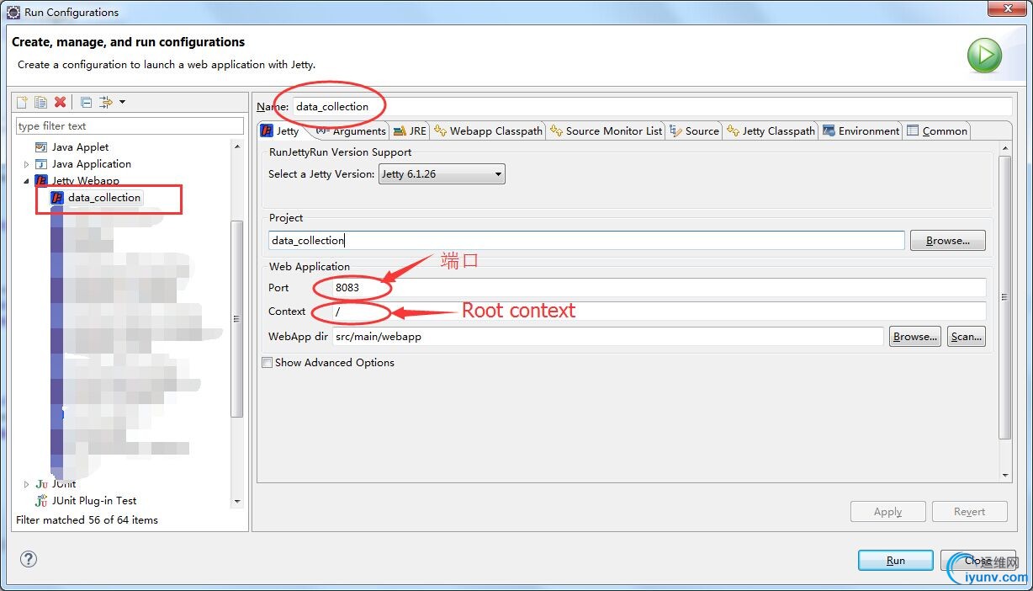Click the configuration tree scrollbar down arrow
The height and width of the screenshot is (591, 1033).
coord(237,502)
